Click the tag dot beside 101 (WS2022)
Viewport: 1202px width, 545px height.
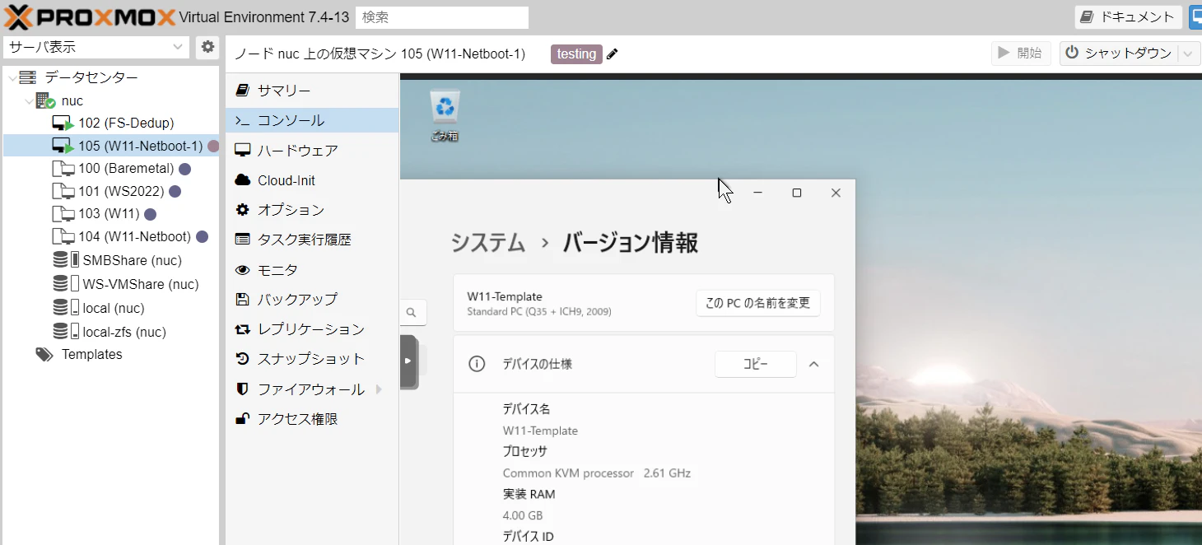point(175,192)
